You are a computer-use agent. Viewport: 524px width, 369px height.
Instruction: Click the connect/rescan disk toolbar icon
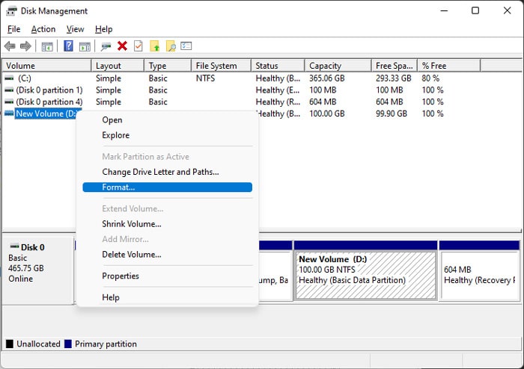coord(106,46)
